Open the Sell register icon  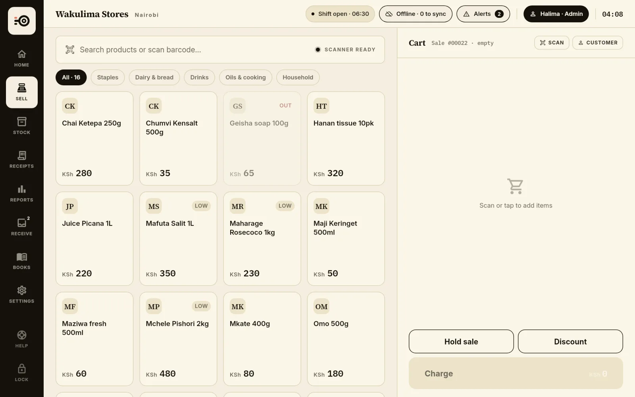(22, 92)
